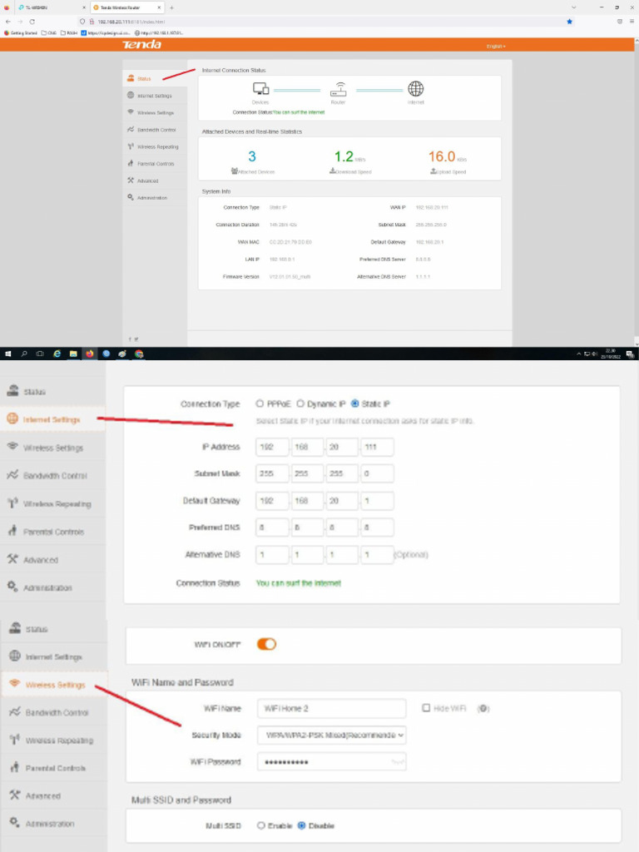Open the Getting Started bookmark

21,33
